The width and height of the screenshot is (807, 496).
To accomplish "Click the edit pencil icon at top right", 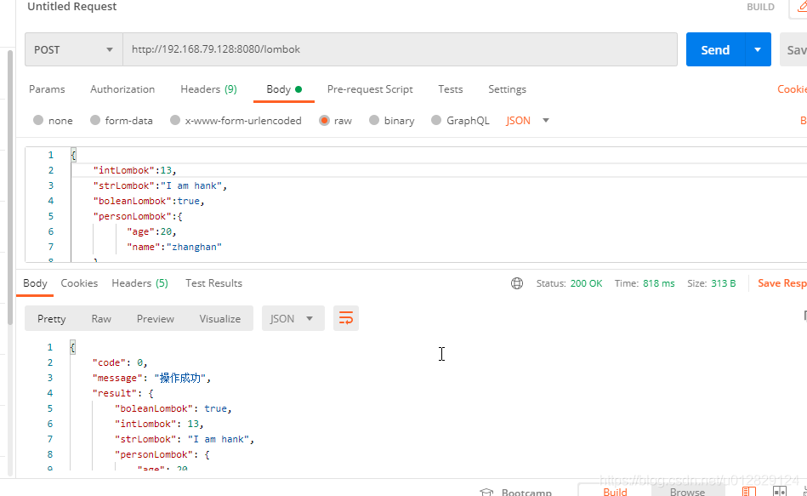I will pyautogui.click(x=801, y=6).
